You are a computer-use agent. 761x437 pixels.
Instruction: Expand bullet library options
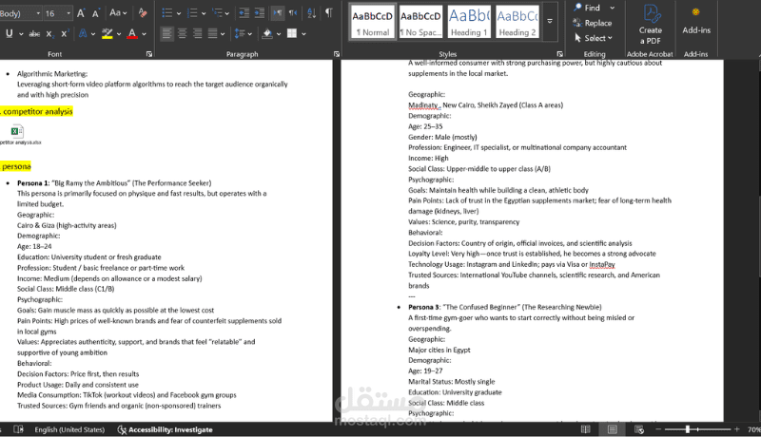179,13
